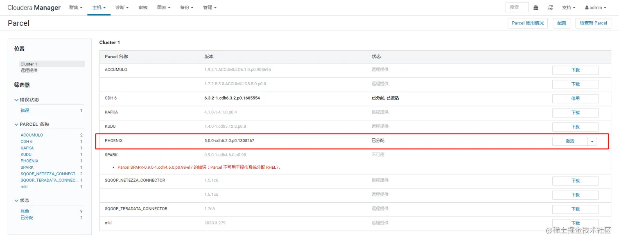Download the mkl parcel

[575, 223]
